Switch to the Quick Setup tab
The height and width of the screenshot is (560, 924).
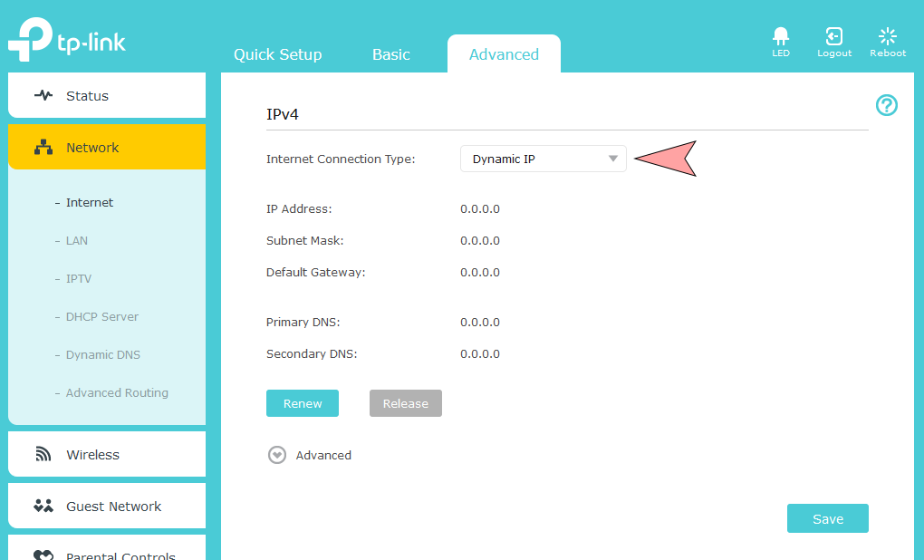[277, 54]
